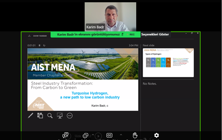Open more slideshow options ellipsis
222x140 pixels.
pos(70,116)
